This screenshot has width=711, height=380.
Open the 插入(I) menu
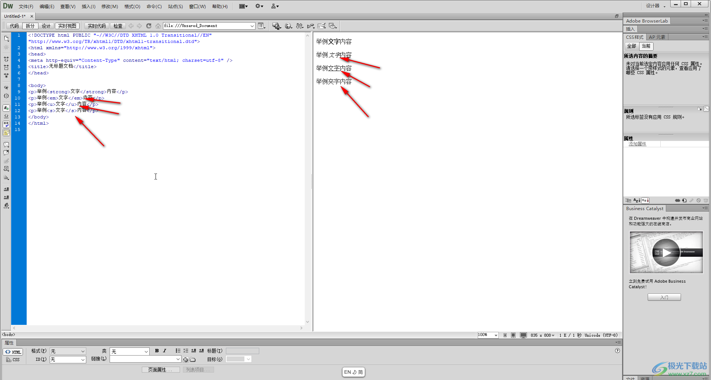[x=89, y=6]
